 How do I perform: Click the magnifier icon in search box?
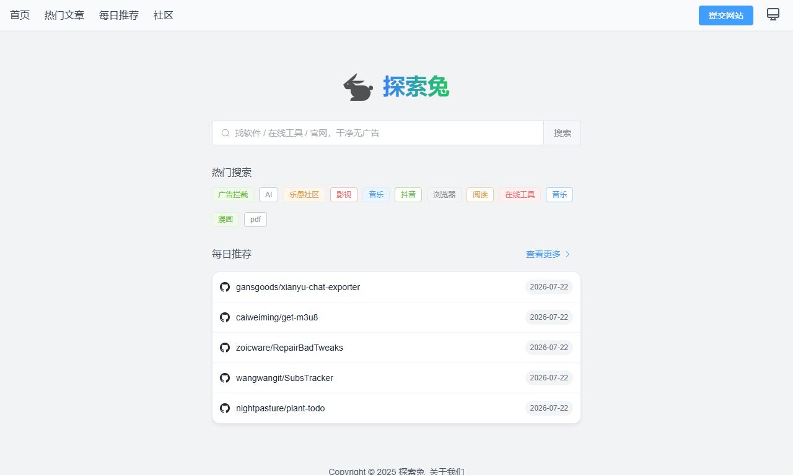[x=226, y=133]
